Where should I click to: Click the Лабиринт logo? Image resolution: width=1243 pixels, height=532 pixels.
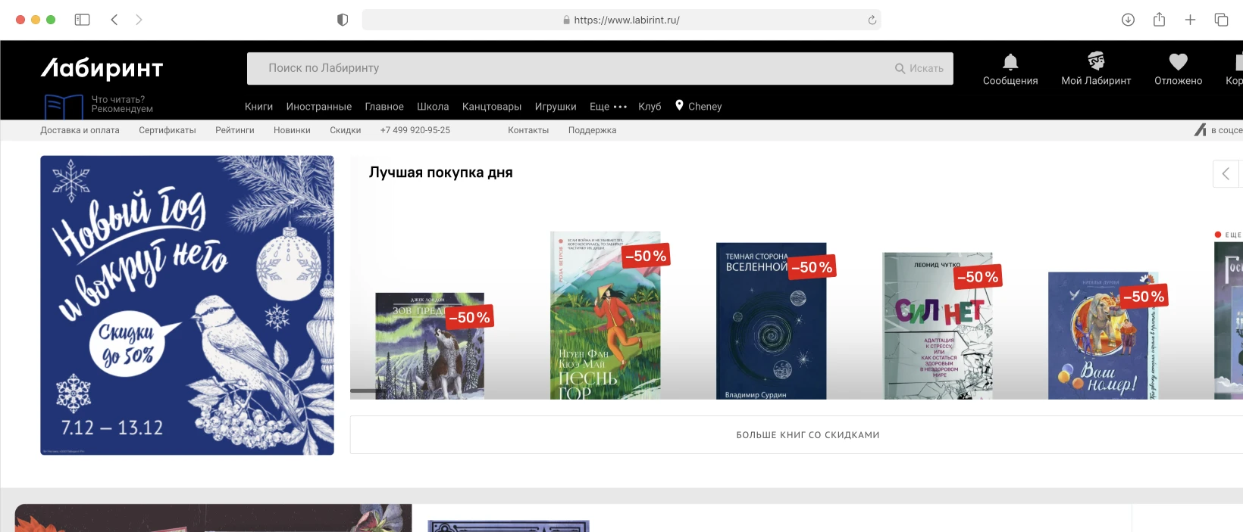point(102,69)
